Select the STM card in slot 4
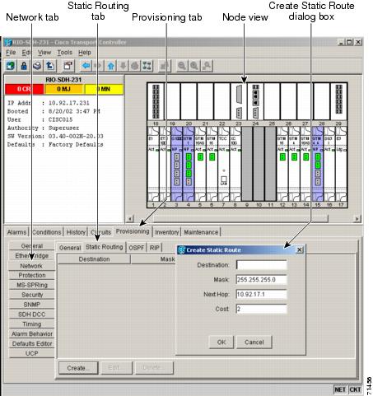Screen dimensions: 373x396 click(189, 164)
